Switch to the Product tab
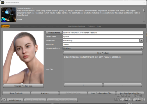This screenshot has height=104, width=147. pyautogui.click(x=5, y=26)
